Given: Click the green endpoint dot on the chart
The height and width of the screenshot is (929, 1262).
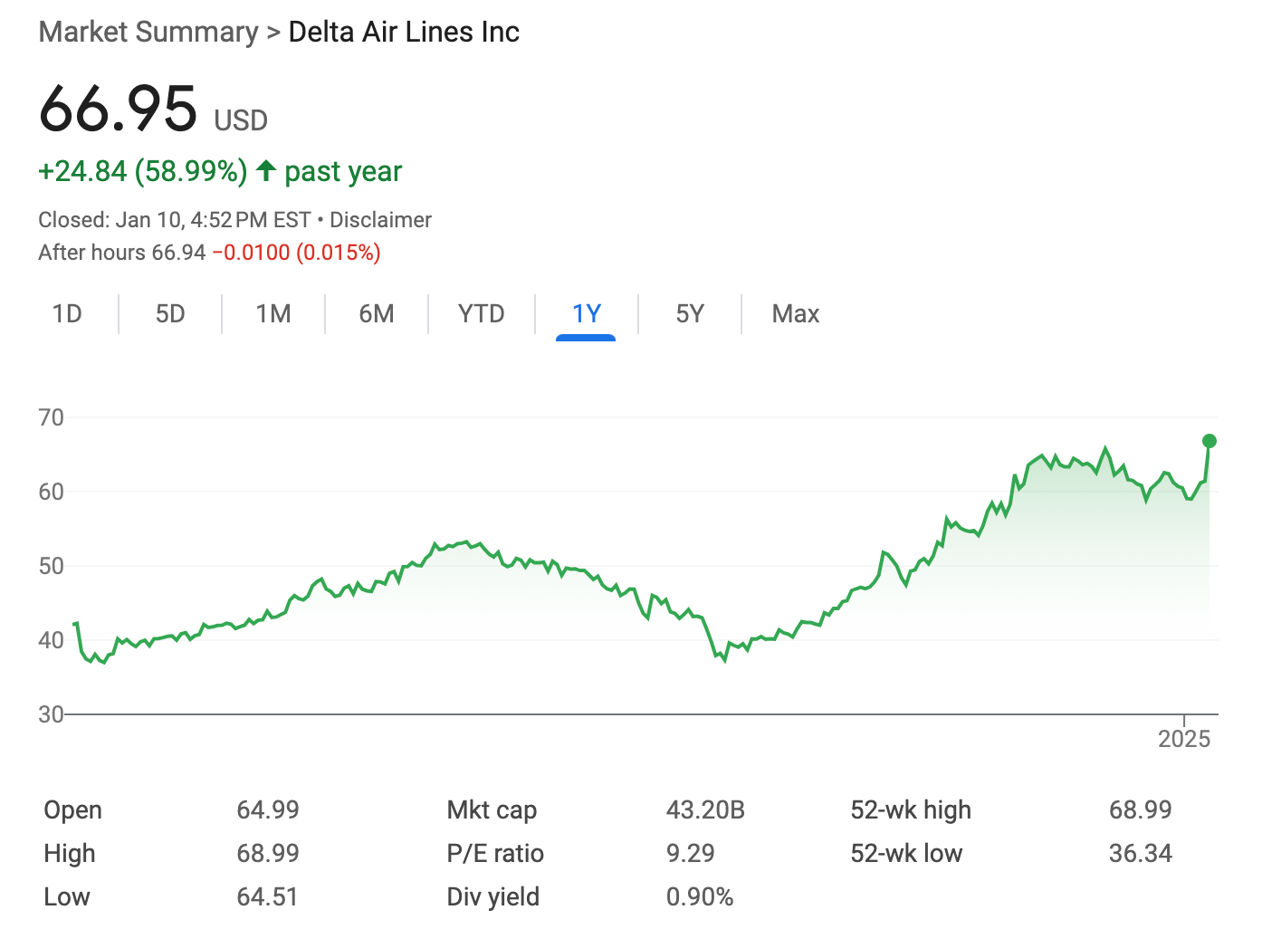Looking at the screenshot, I should tap(1209, 441).
